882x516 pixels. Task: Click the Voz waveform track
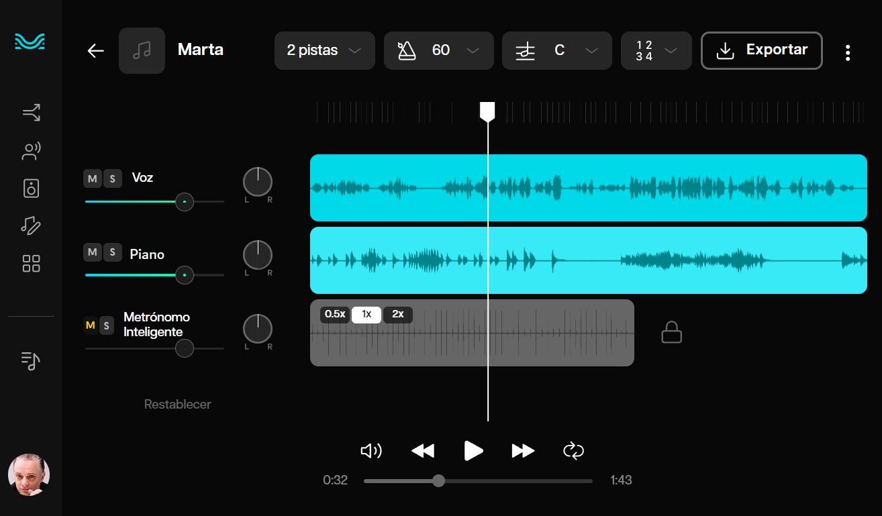click(x=589, y=188)
